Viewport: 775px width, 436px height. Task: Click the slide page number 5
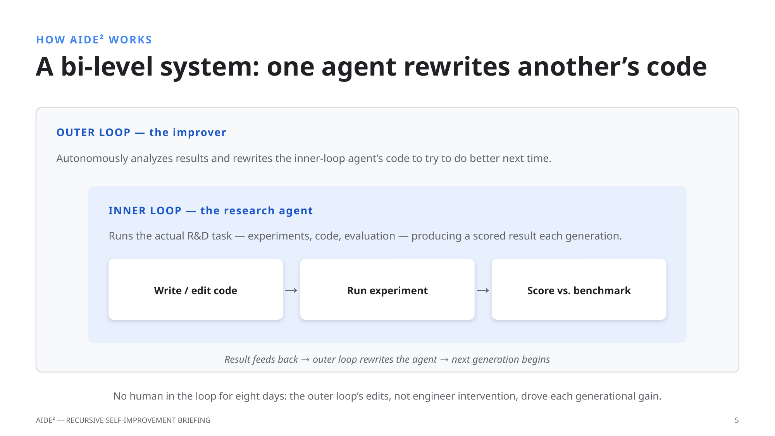[x=737, y=420]
